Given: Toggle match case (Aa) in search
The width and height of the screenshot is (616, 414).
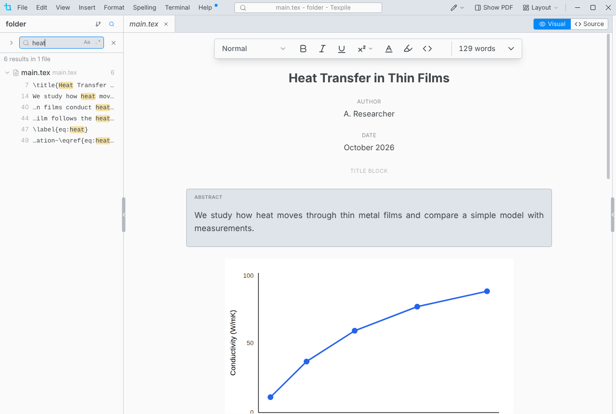Looking at the screenshot, I should [x=87, y=42].
